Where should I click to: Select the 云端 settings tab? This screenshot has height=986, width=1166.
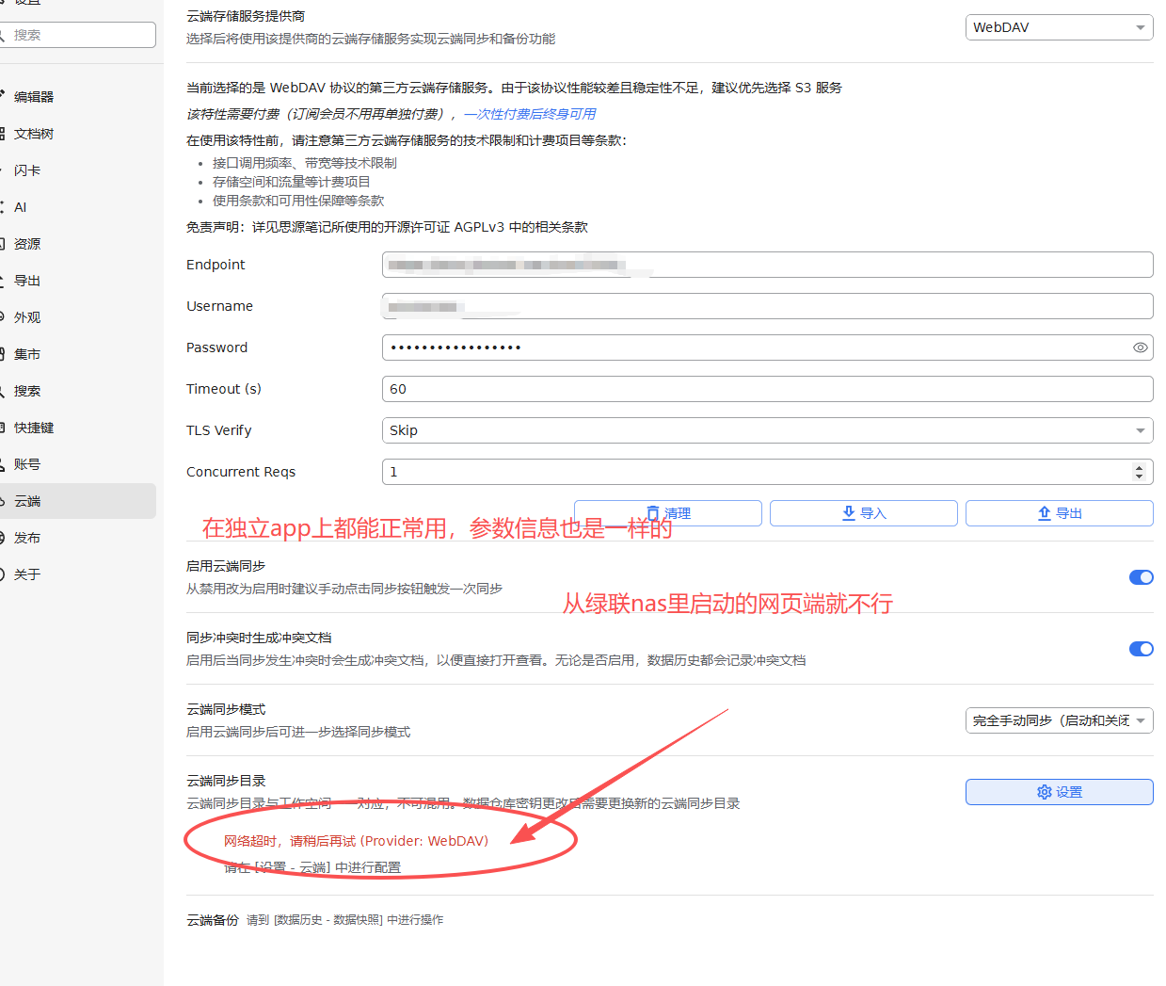click(x=75, y=501)
